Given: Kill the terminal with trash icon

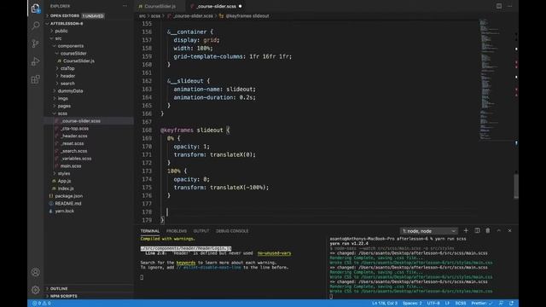Looking at the screenshot, I should pos(488,230).
